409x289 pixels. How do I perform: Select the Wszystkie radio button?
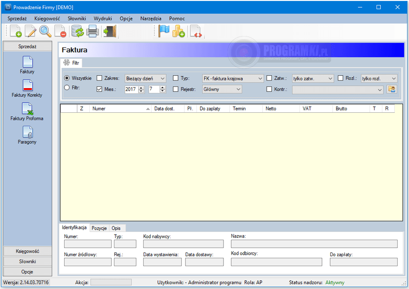click(67, 78)
